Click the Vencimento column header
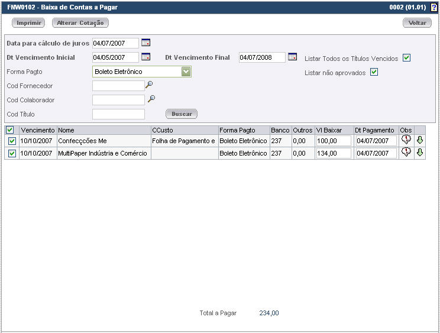The height and width of the screenshot is (333, 440). [38, 130]
